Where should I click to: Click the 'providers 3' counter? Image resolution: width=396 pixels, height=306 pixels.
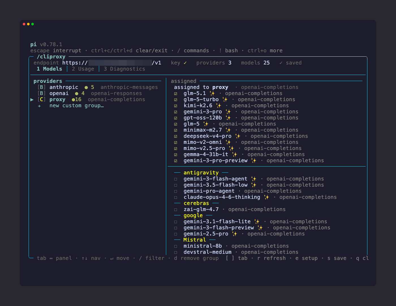pos(214,63)
